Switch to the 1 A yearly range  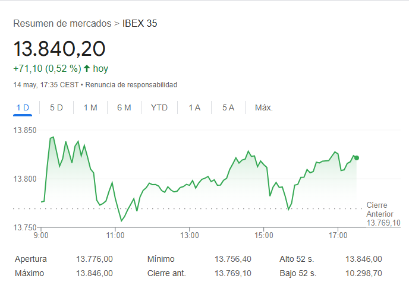click(194, 107)
